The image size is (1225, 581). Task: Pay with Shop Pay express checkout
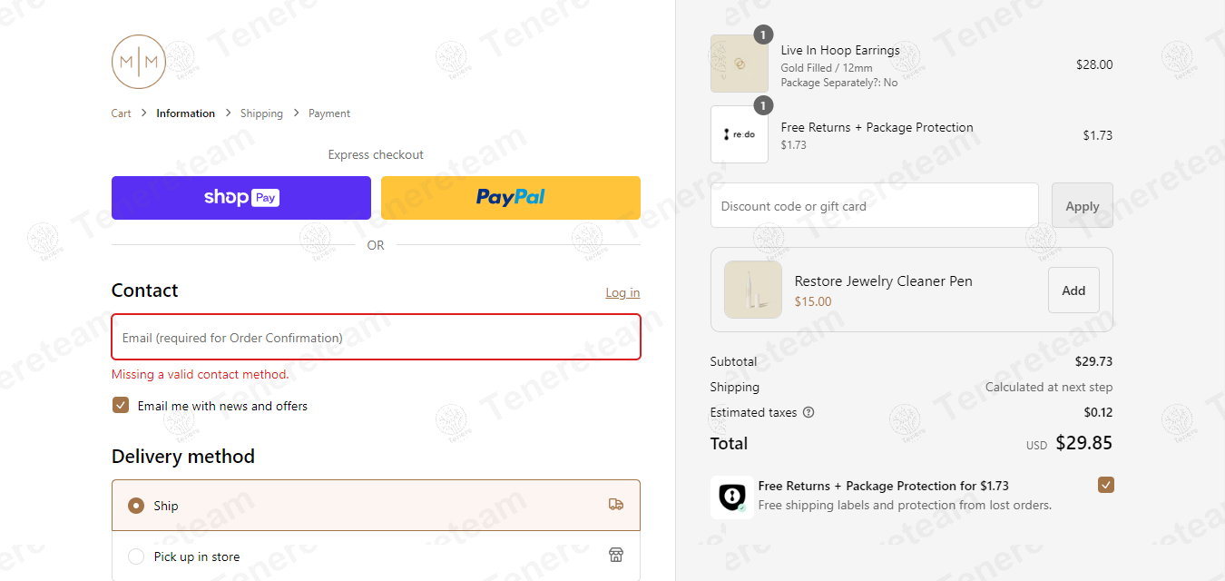(x=241, y=198)
